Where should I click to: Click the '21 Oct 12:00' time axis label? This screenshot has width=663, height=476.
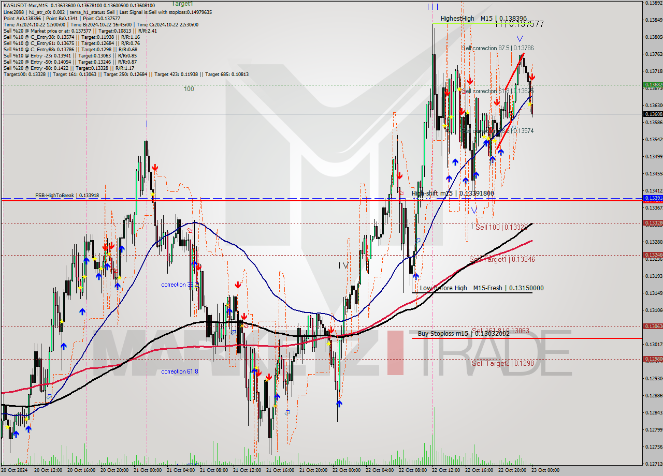[247, 470]
